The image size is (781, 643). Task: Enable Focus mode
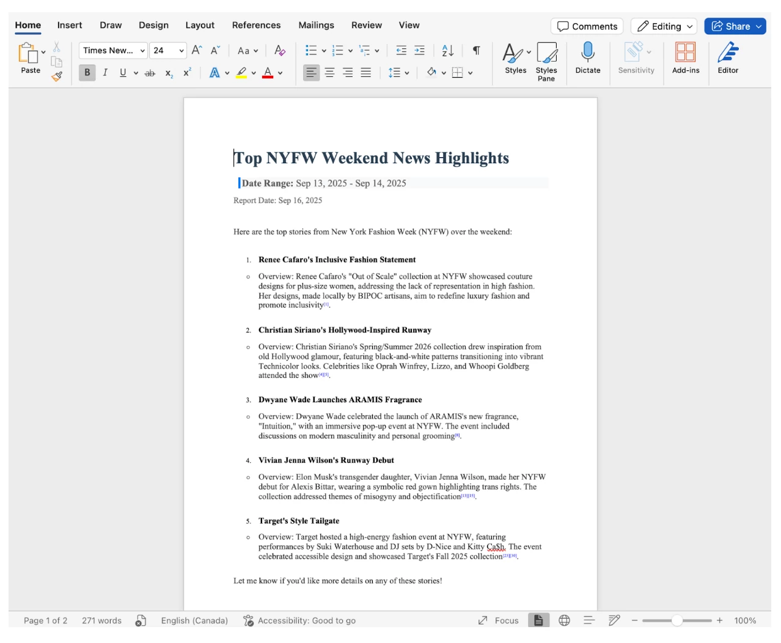point(499,620)
